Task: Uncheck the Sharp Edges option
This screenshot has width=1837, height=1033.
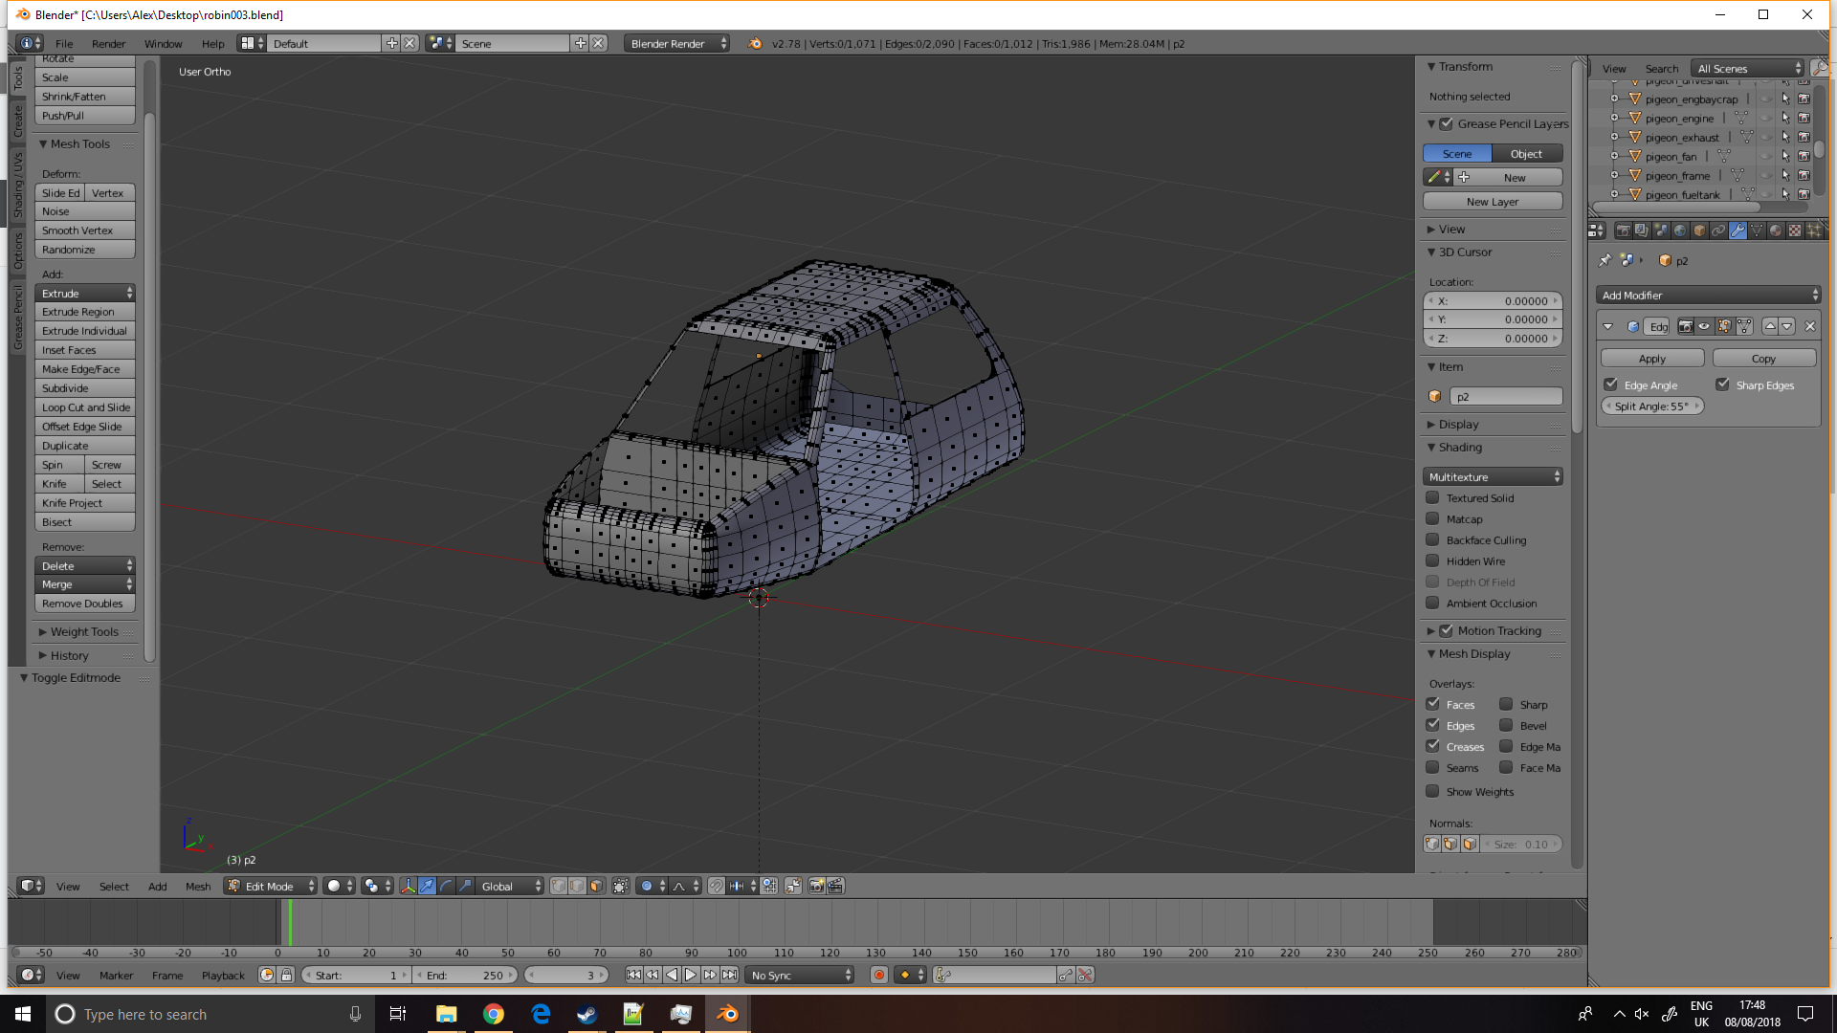Action: click(1722, 385)
